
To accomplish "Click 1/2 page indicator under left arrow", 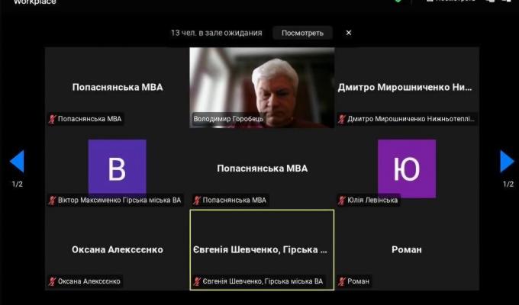I will [x=18, y=185].
